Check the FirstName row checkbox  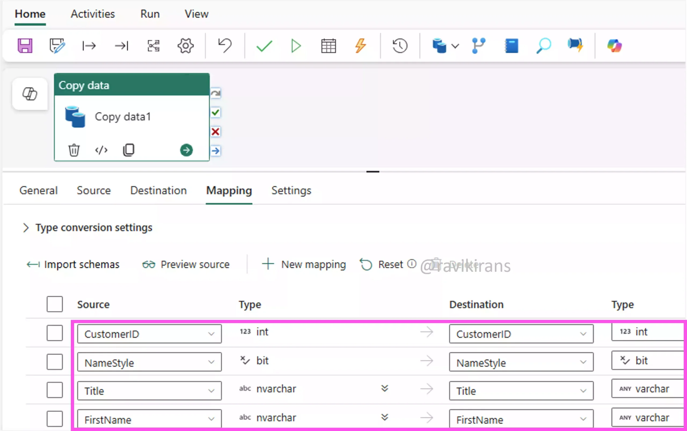[x=55, y=419]
